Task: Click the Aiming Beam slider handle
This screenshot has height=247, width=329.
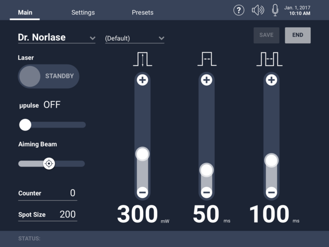Action: point(49,164)
